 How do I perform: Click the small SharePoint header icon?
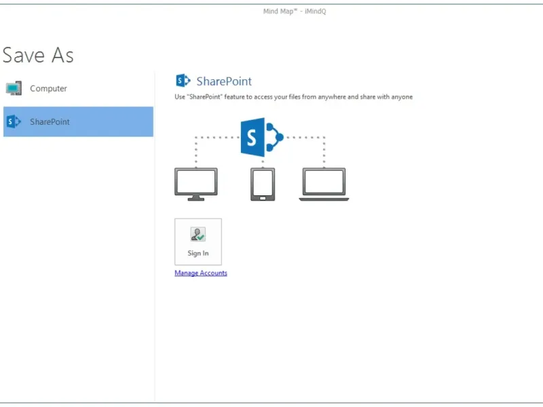[183, 81]
